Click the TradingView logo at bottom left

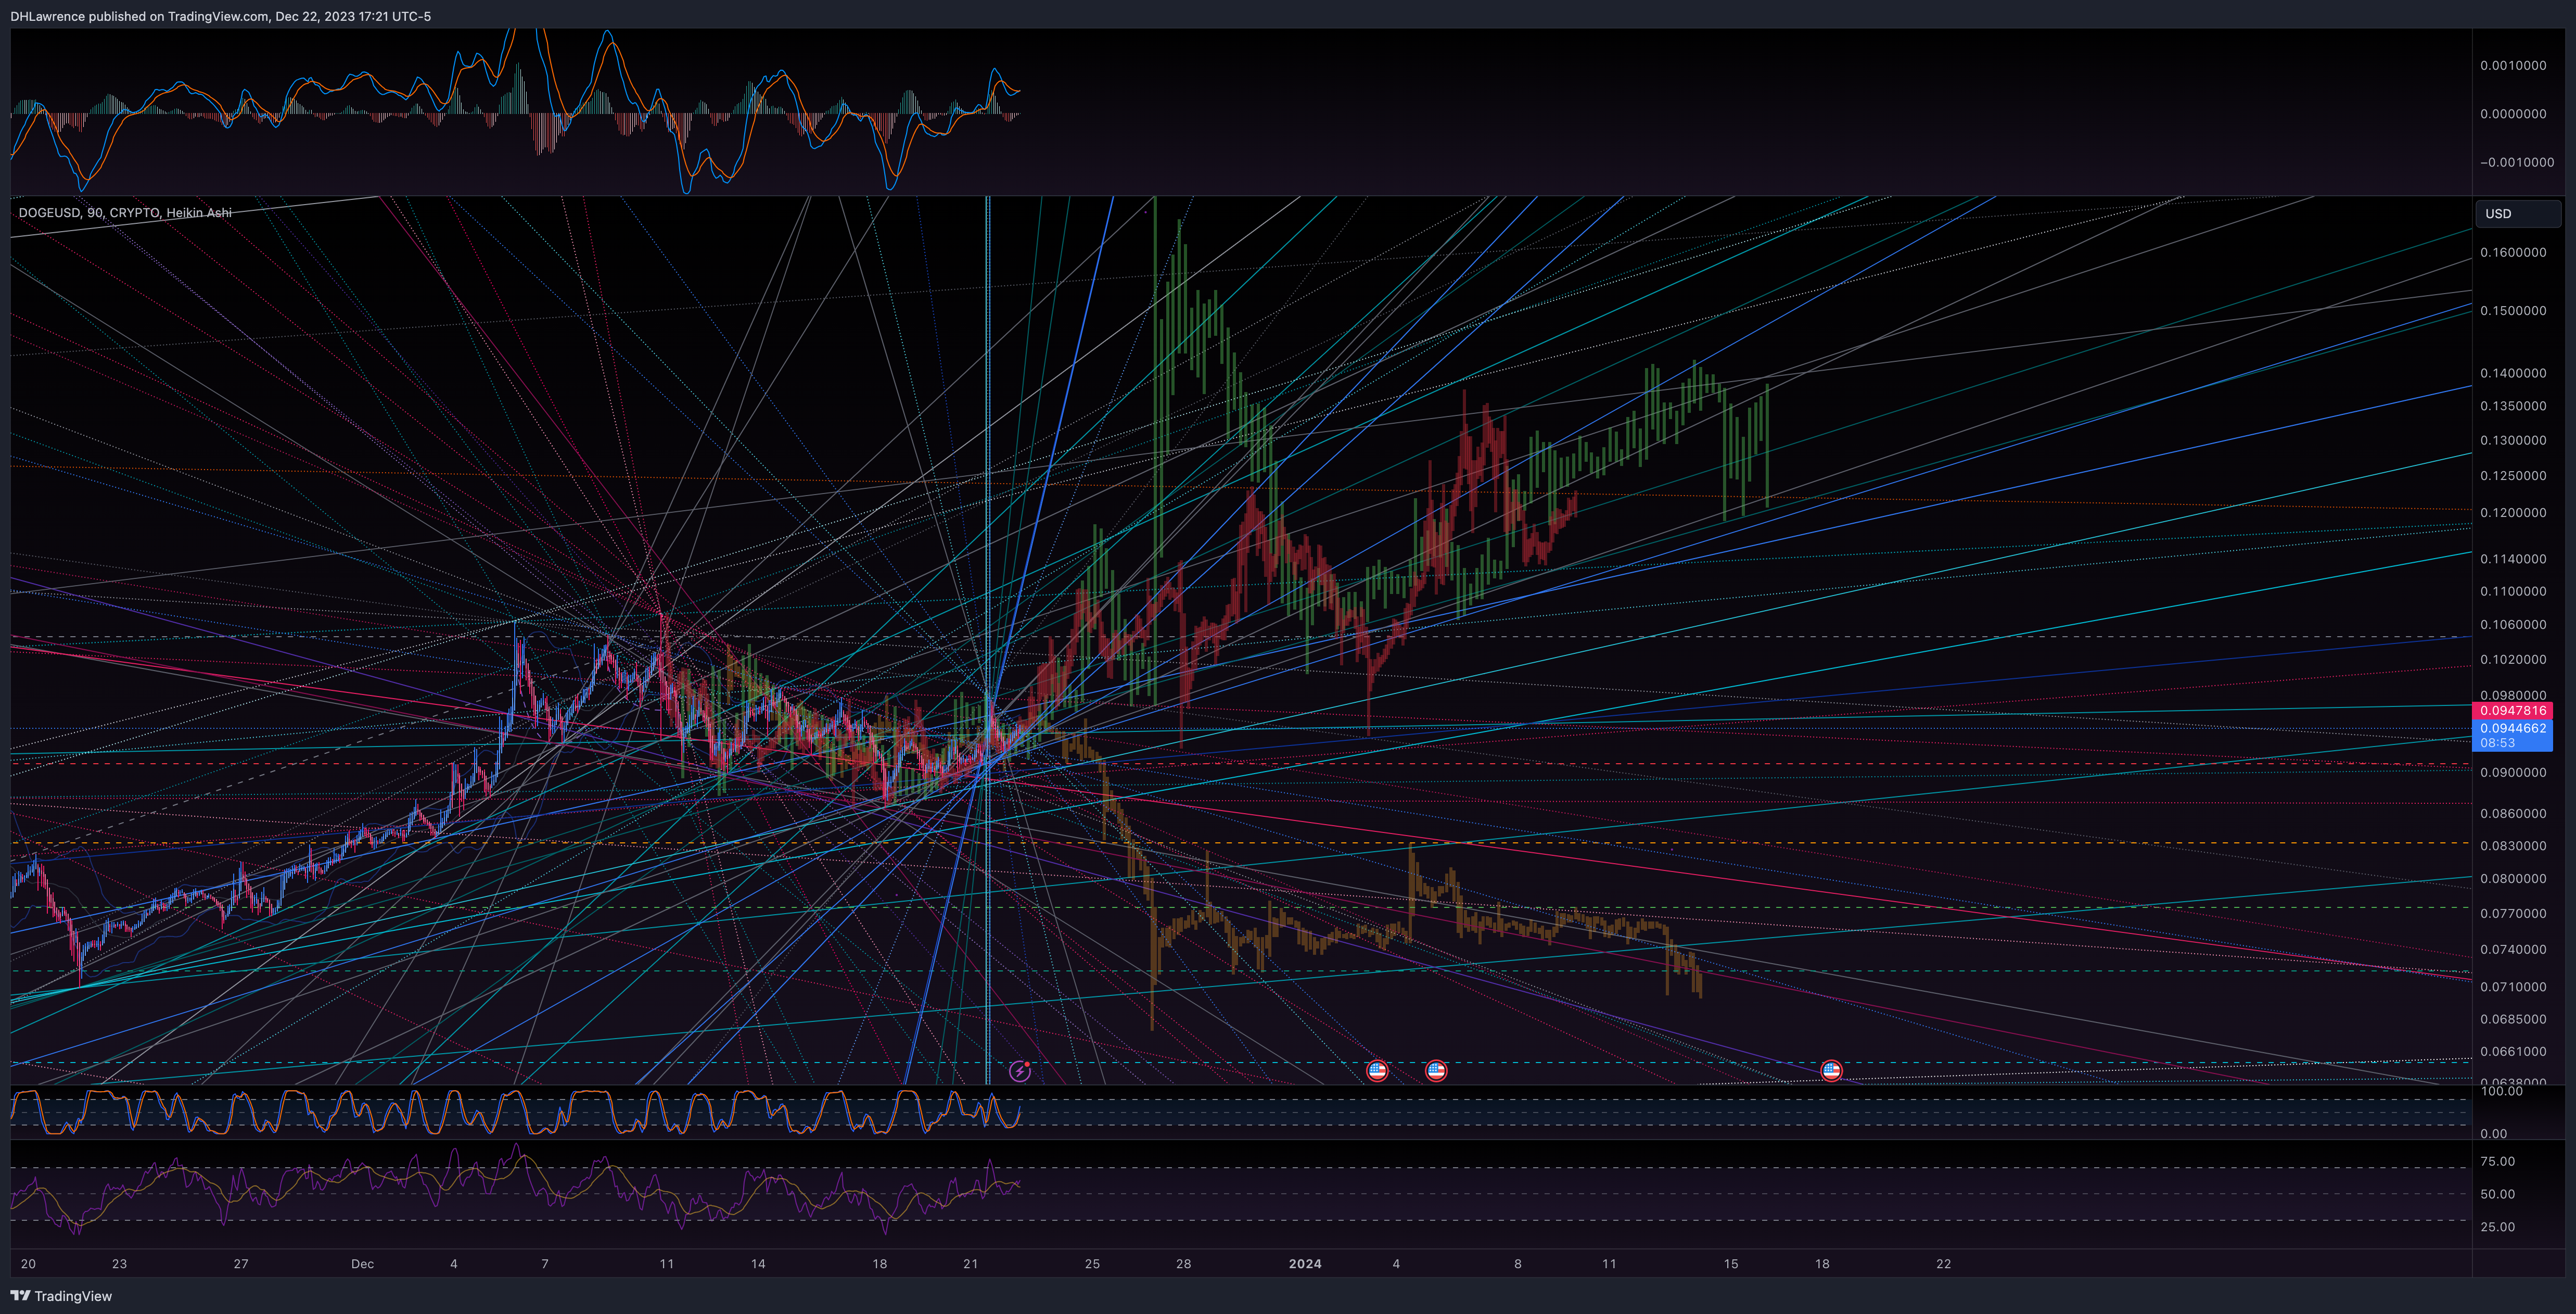(x=61, y=1296)
